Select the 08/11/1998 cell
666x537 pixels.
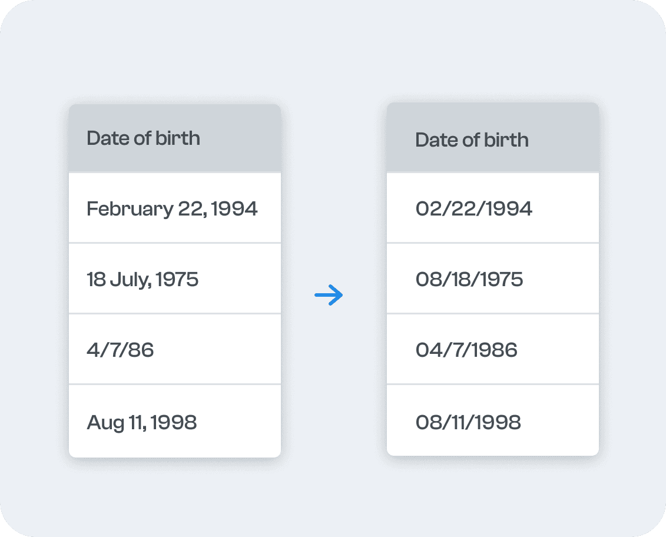(492, 422)
